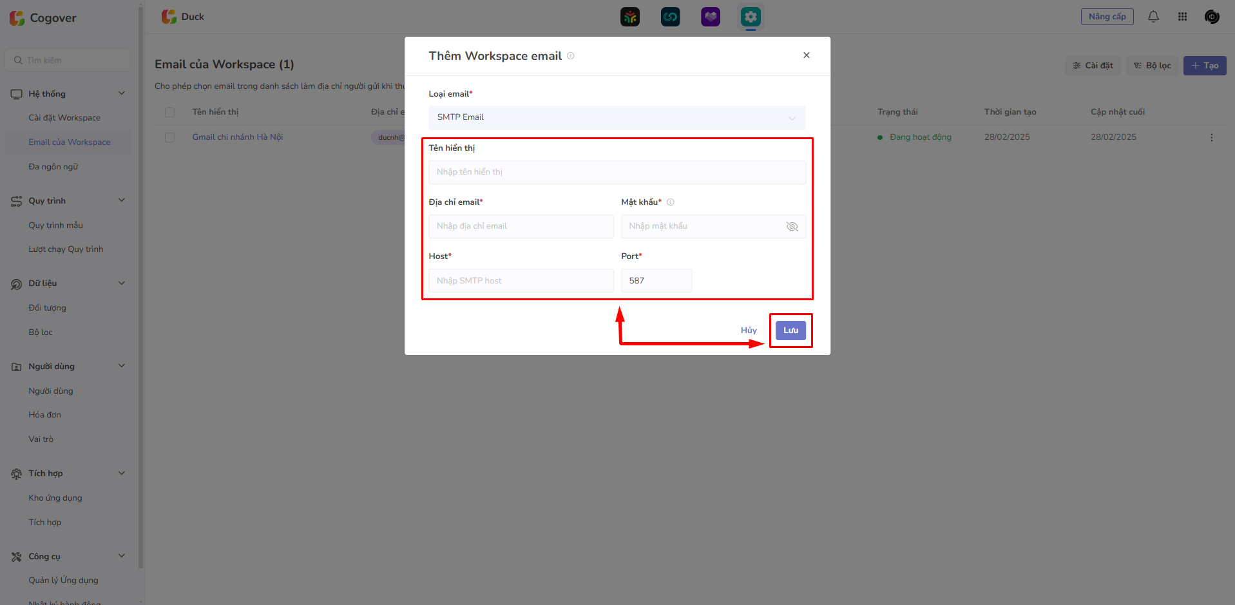Select the teal settings gear app icon
Screen dimensions: 1235x605
point(751,17)
